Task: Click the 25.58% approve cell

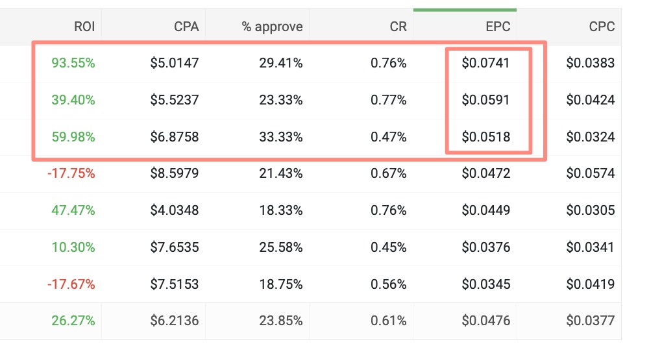Action: click(282, 247)
